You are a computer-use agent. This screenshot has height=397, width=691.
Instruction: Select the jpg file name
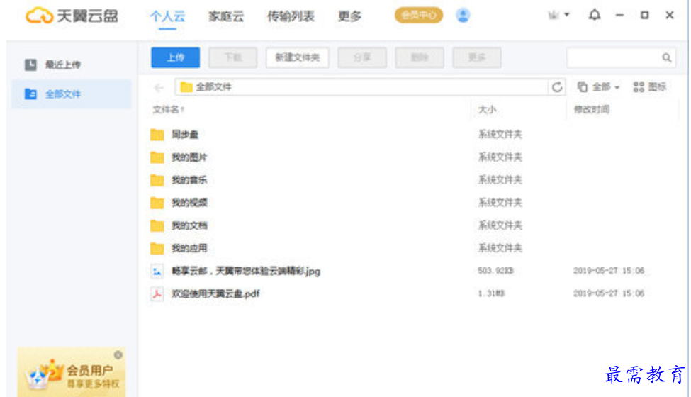[246, 272]
